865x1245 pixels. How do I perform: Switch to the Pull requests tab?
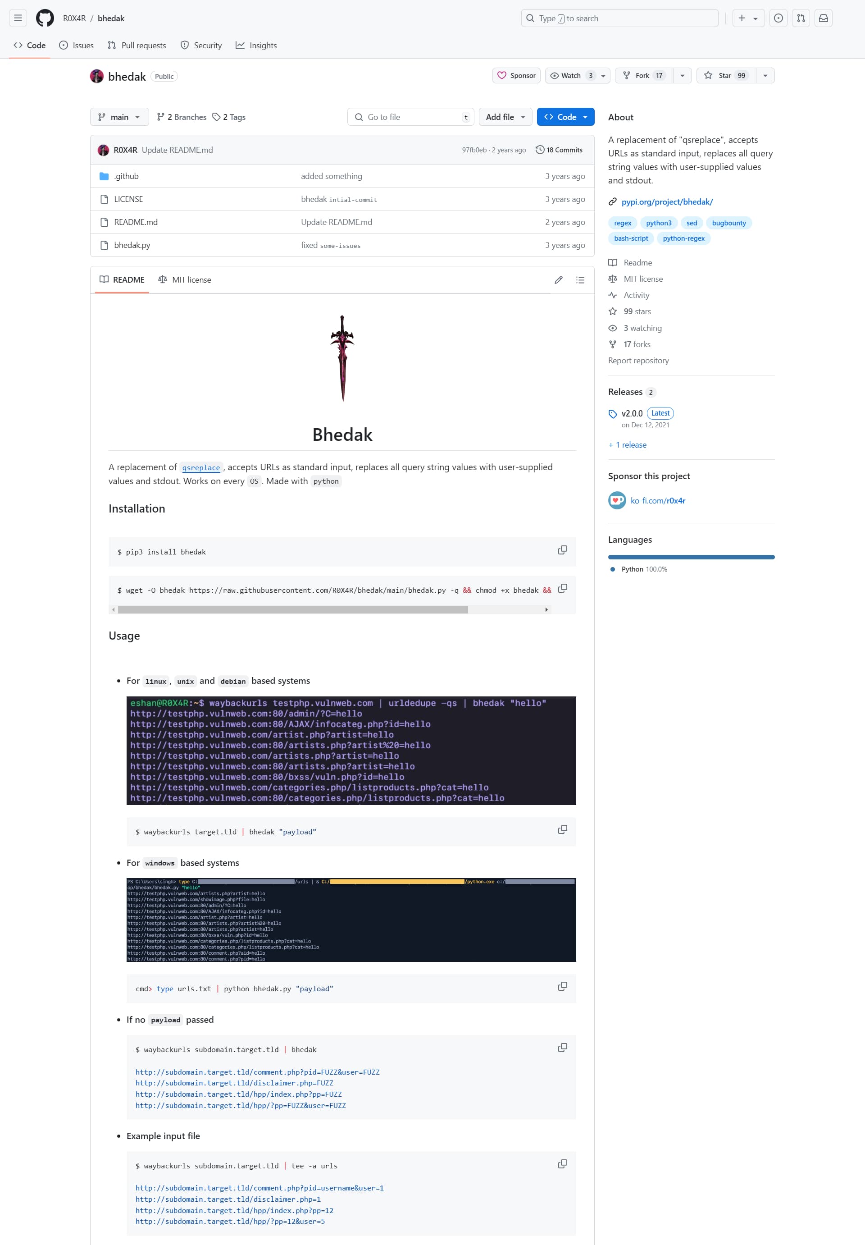coord(137,46)
